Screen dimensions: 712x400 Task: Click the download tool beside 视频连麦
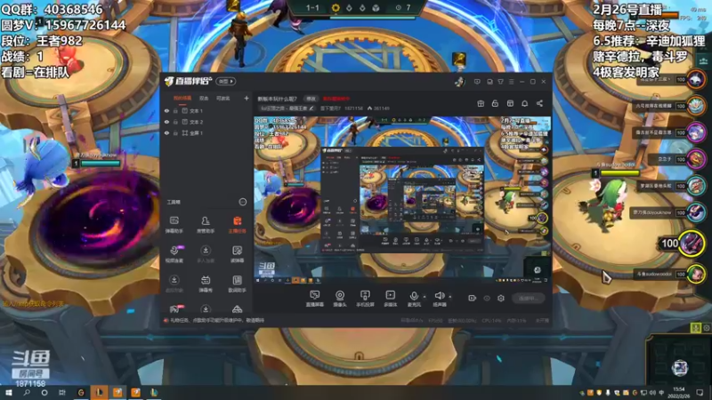206,254
